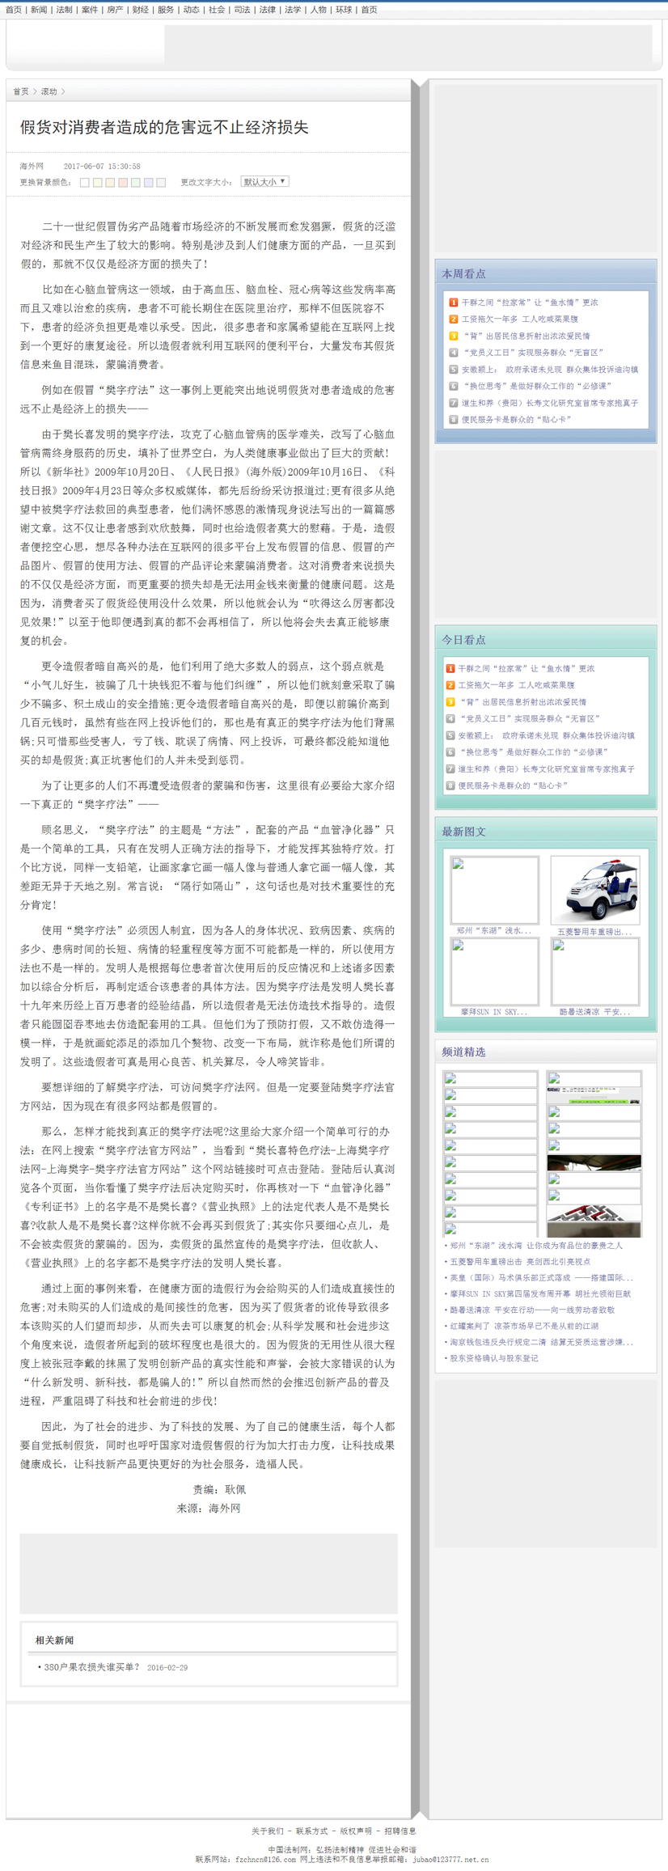This screenshot has width=668, height=1871.
Task: Click rank 2 badge in 今日看点
Action: [x=450, y=685]
